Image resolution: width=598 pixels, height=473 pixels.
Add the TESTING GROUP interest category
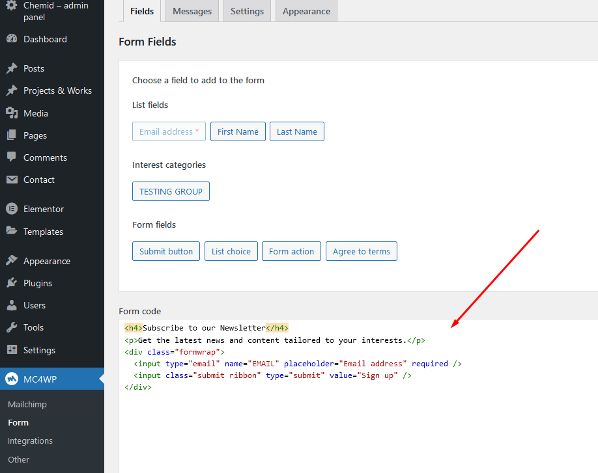171,191
